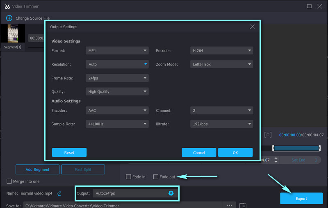The width and height of the screenshot is (328, 208).
Task: Open the Format dropdown showing MP4
Action: 117,51
